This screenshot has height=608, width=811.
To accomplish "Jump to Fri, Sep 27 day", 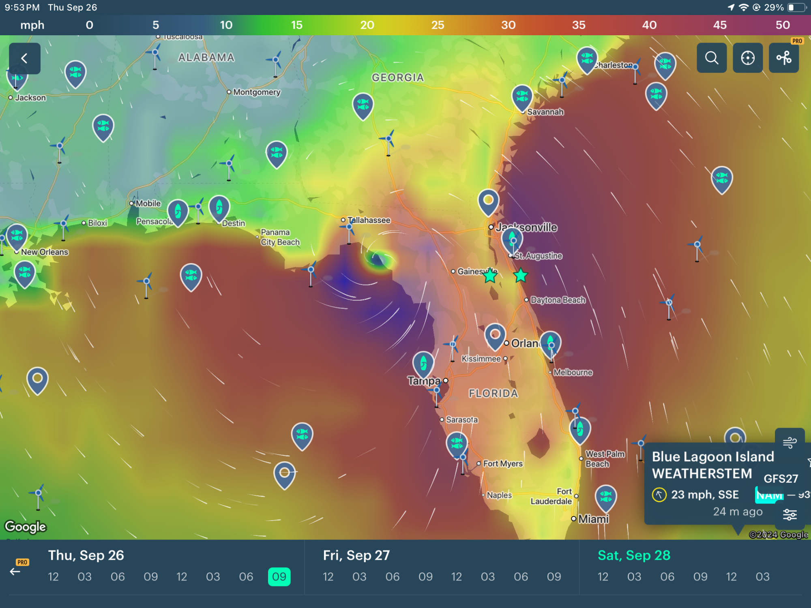I will pyautogui.click(x=356, y=555).
